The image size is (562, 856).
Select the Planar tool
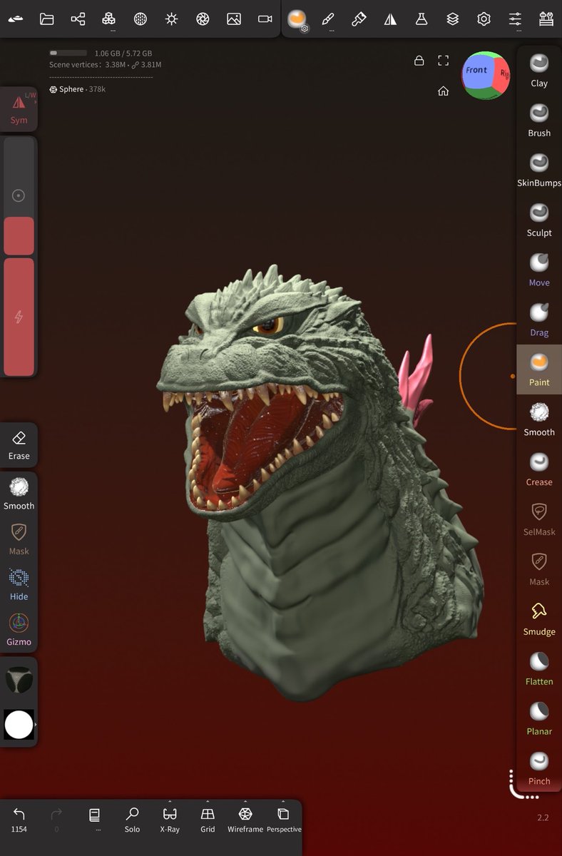(539, 719)
